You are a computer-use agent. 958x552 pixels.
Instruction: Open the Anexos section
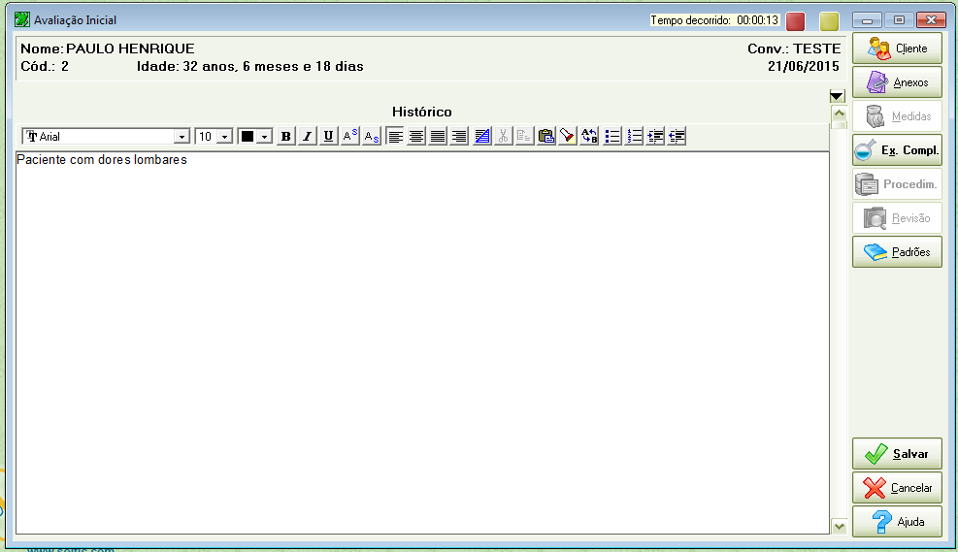[x=897, y=82]
